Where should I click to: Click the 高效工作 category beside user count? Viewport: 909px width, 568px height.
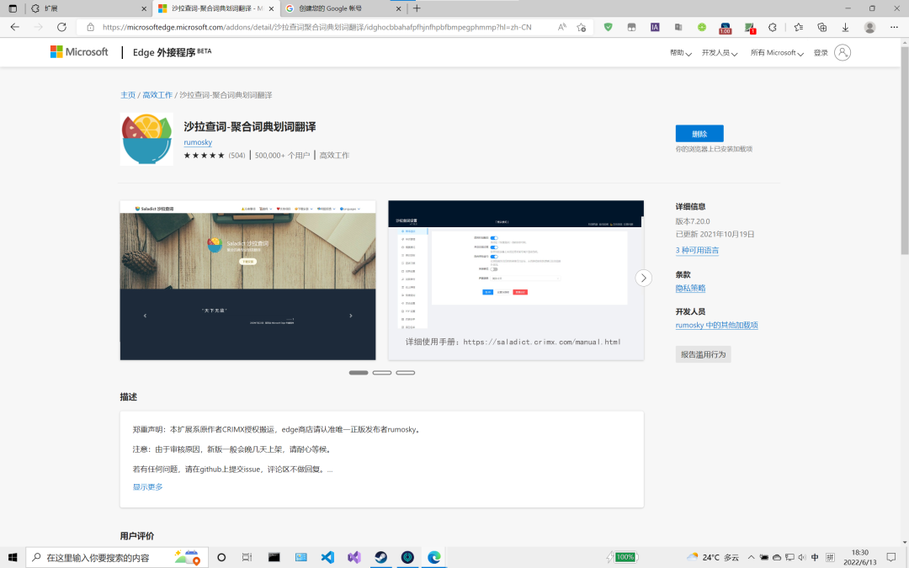click(334, 156)
